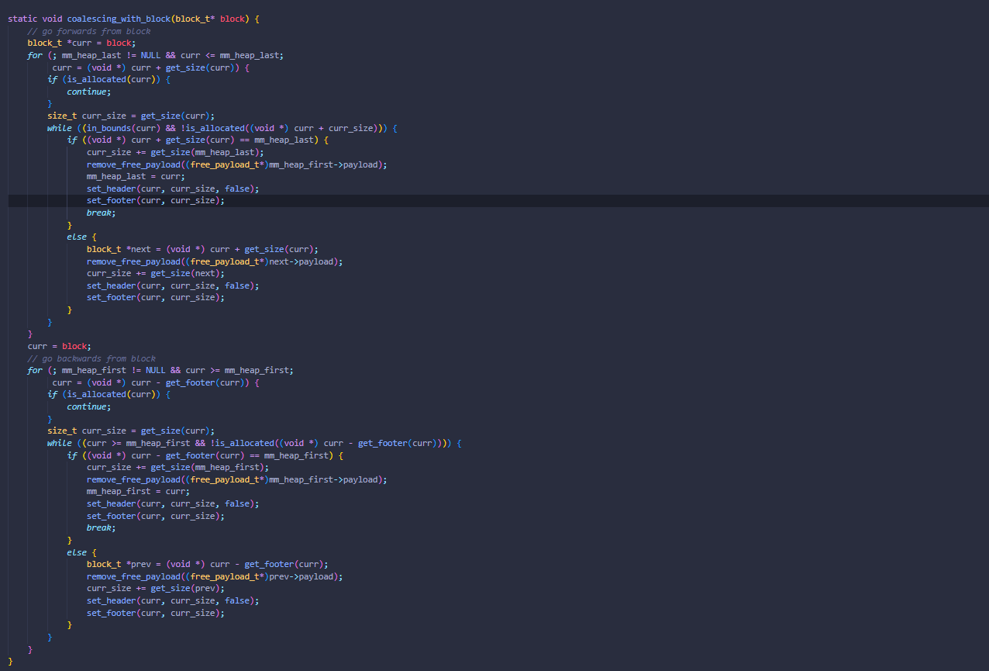The width and height of the screenshot is (989, 671).
Task: Click the highlighted set_footer current line
Action: [155, 200]
